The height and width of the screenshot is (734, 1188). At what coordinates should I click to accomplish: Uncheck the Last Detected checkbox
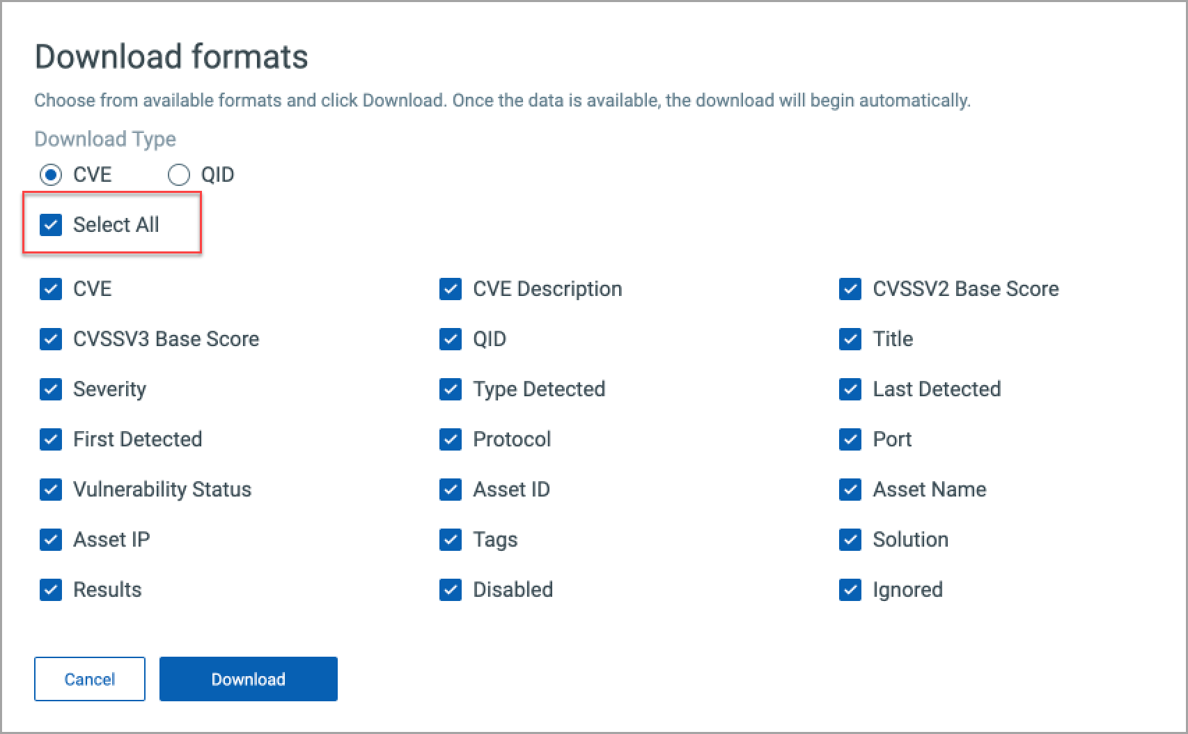pos(850,389)
